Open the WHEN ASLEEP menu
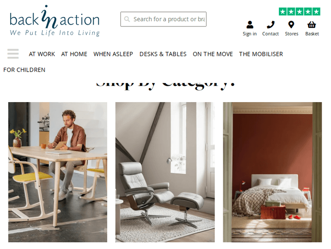This screenshot has height=249, width=331. tap(113, 54)
